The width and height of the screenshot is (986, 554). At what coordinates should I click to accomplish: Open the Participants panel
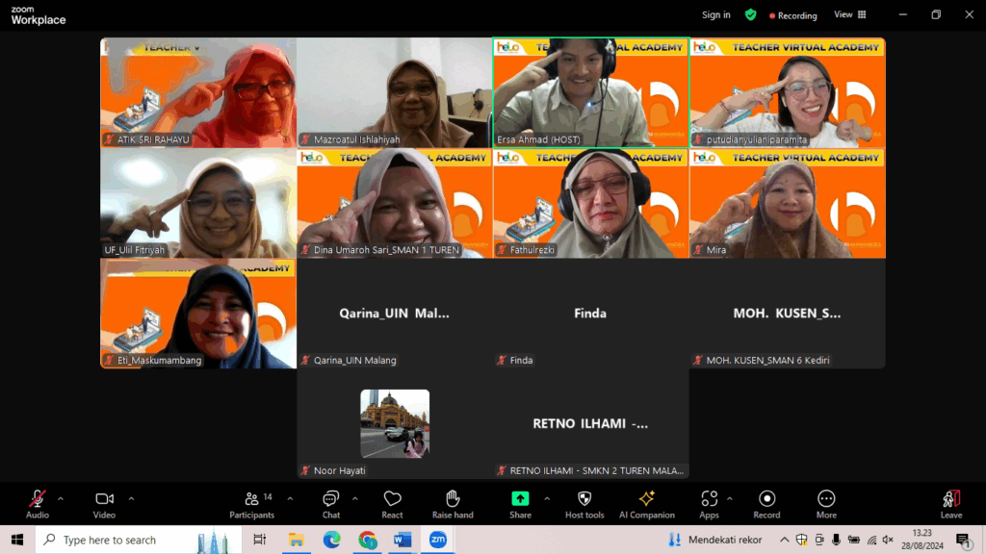click(x=252, y=503)
